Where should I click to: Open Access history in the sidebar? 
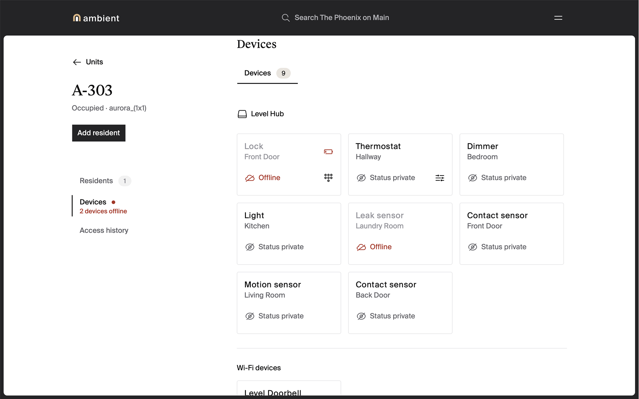click(104, 231)
